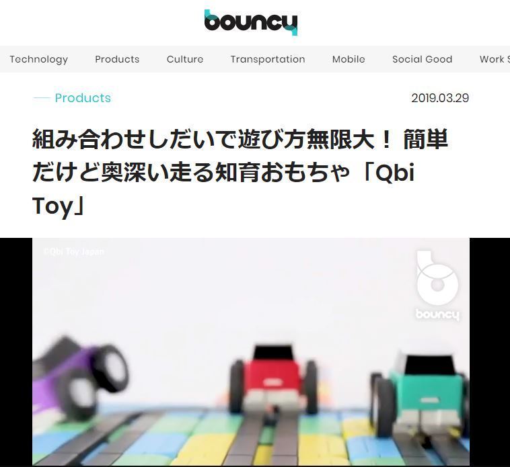Click the colorful block track in video
This screenshot has height=467, width=510.
pyautogui.click(x=251, y=437)
